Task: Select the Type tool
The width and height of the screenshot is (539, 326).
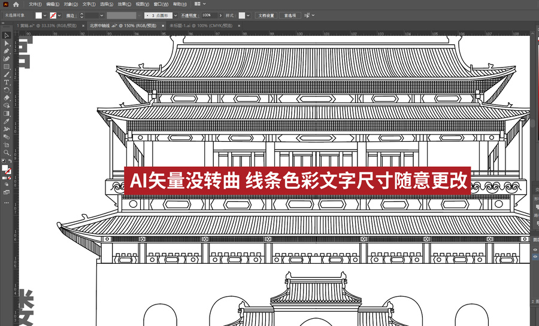Action: click(x=6, y=83)
